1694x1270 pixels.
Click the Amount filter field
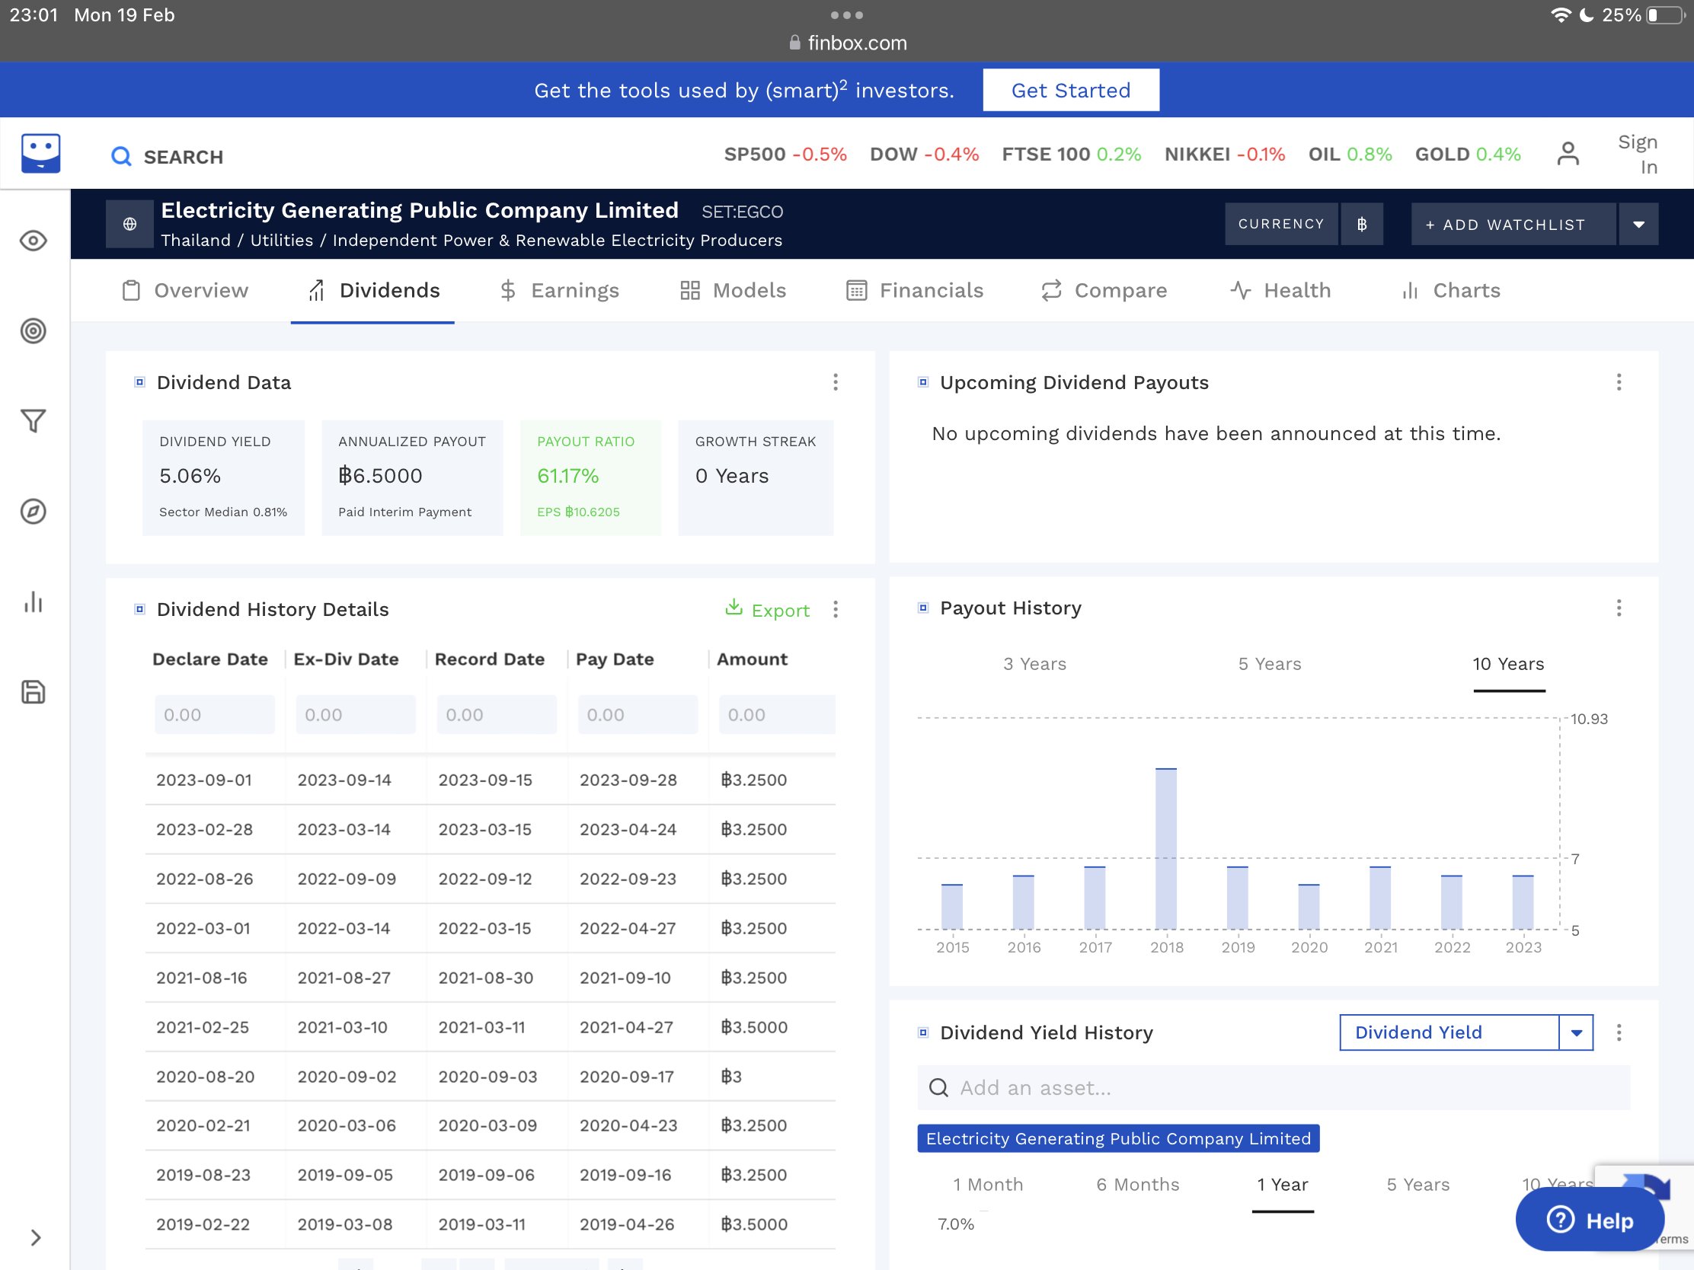(x=777, y=714)
